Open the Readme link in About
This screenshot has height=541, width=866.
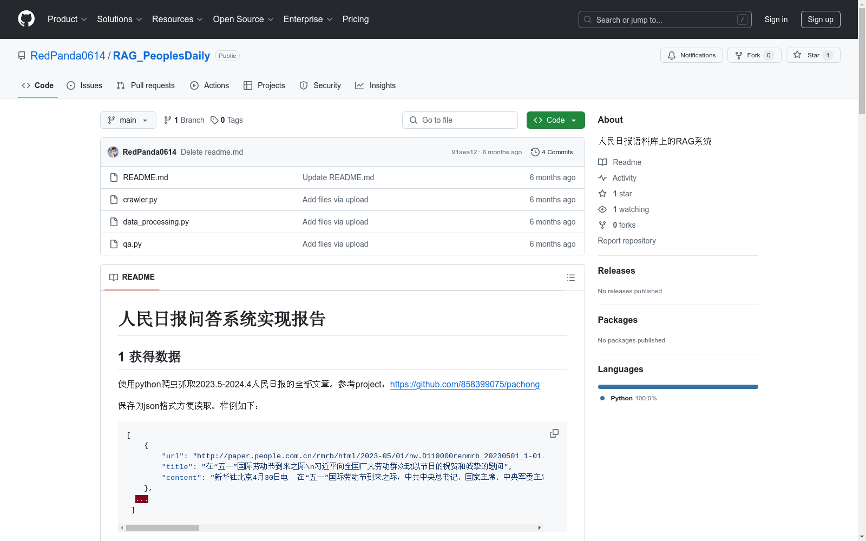click(620, 162)
